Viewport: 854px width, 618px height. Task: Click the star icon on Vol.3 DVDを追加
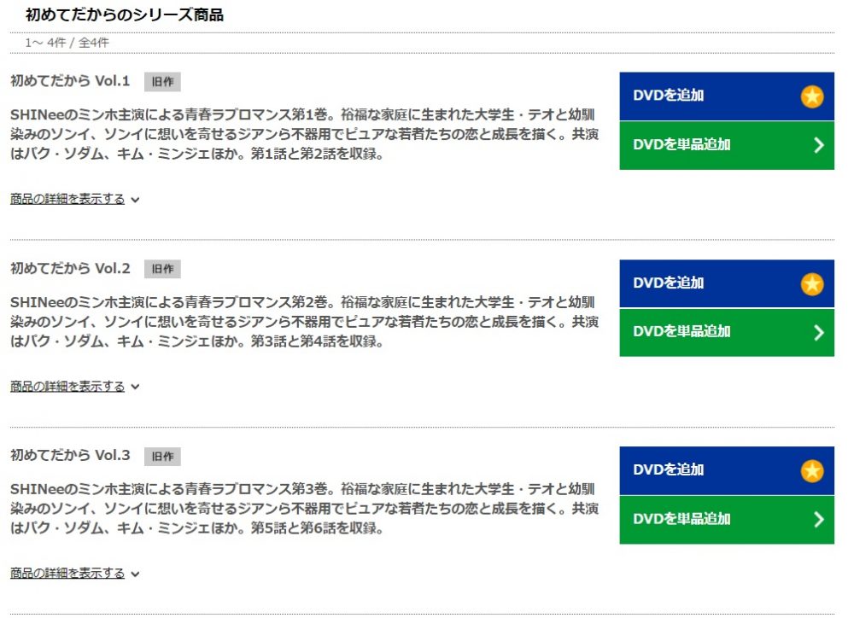(x=811, y=471)
